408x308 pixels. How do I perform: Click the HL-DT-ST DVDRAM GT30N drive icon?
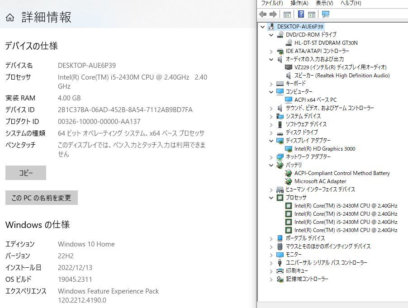pyautogui.click(x=288, y=43)
